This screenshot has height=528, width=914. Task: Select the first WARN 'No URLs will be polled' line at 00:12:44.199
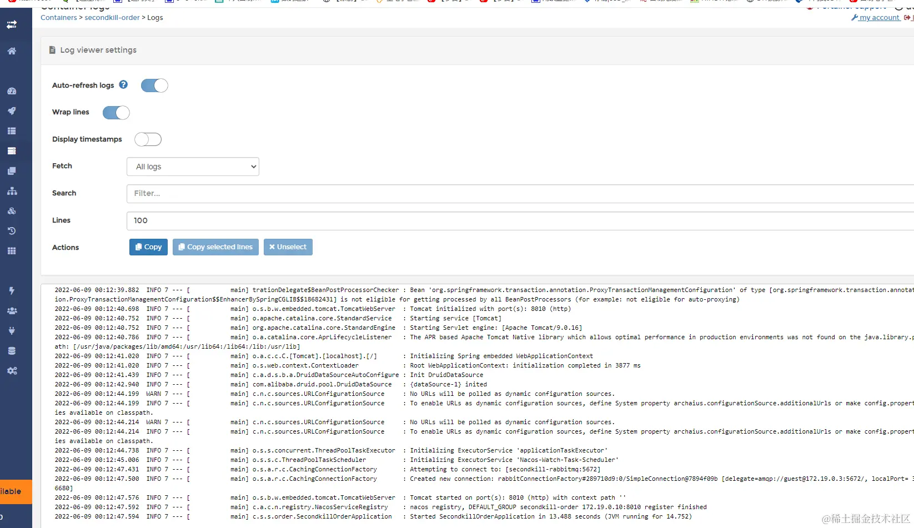click(334, 394)
